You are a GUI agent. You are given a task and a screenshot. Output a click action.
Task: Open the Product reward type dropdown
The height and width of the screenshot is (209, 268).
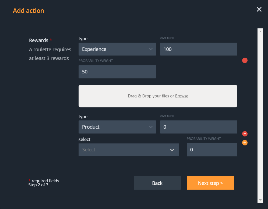(117, 127)
